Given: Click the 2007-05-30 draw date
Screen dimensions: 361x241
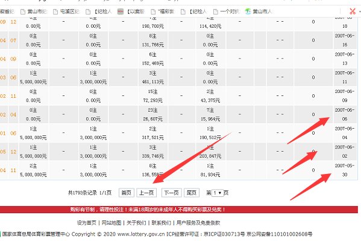Looking at the screenshot, I should tap(344, 170).
